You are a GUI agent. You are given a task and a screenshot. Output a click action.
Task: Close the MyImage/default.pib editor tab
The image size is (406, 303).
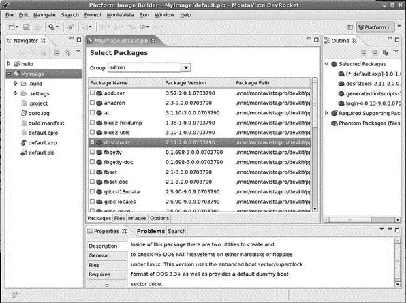coord(153,41)
